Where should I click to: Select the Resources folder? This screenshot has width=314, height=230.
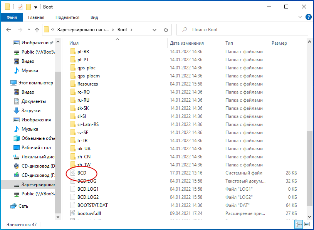point(87,84)
